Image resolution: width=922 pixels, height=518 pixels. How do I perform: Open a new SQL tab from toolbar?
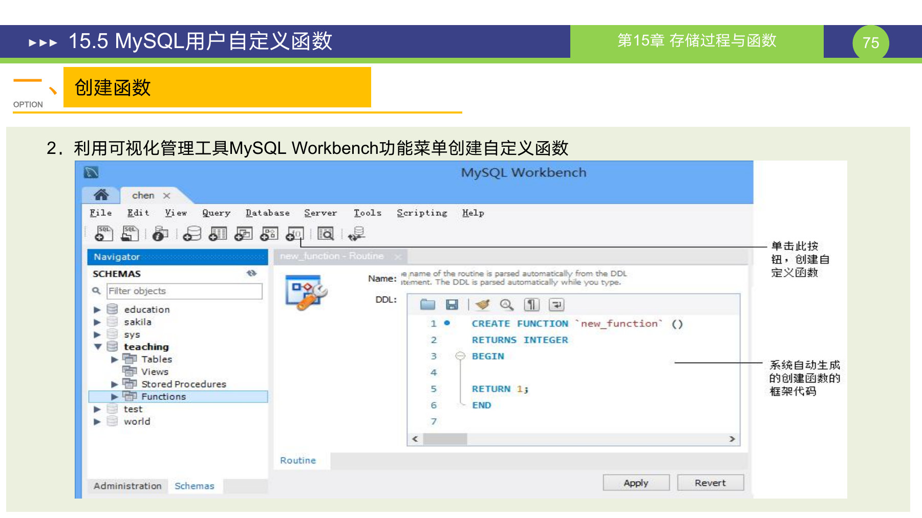point(104,234)
